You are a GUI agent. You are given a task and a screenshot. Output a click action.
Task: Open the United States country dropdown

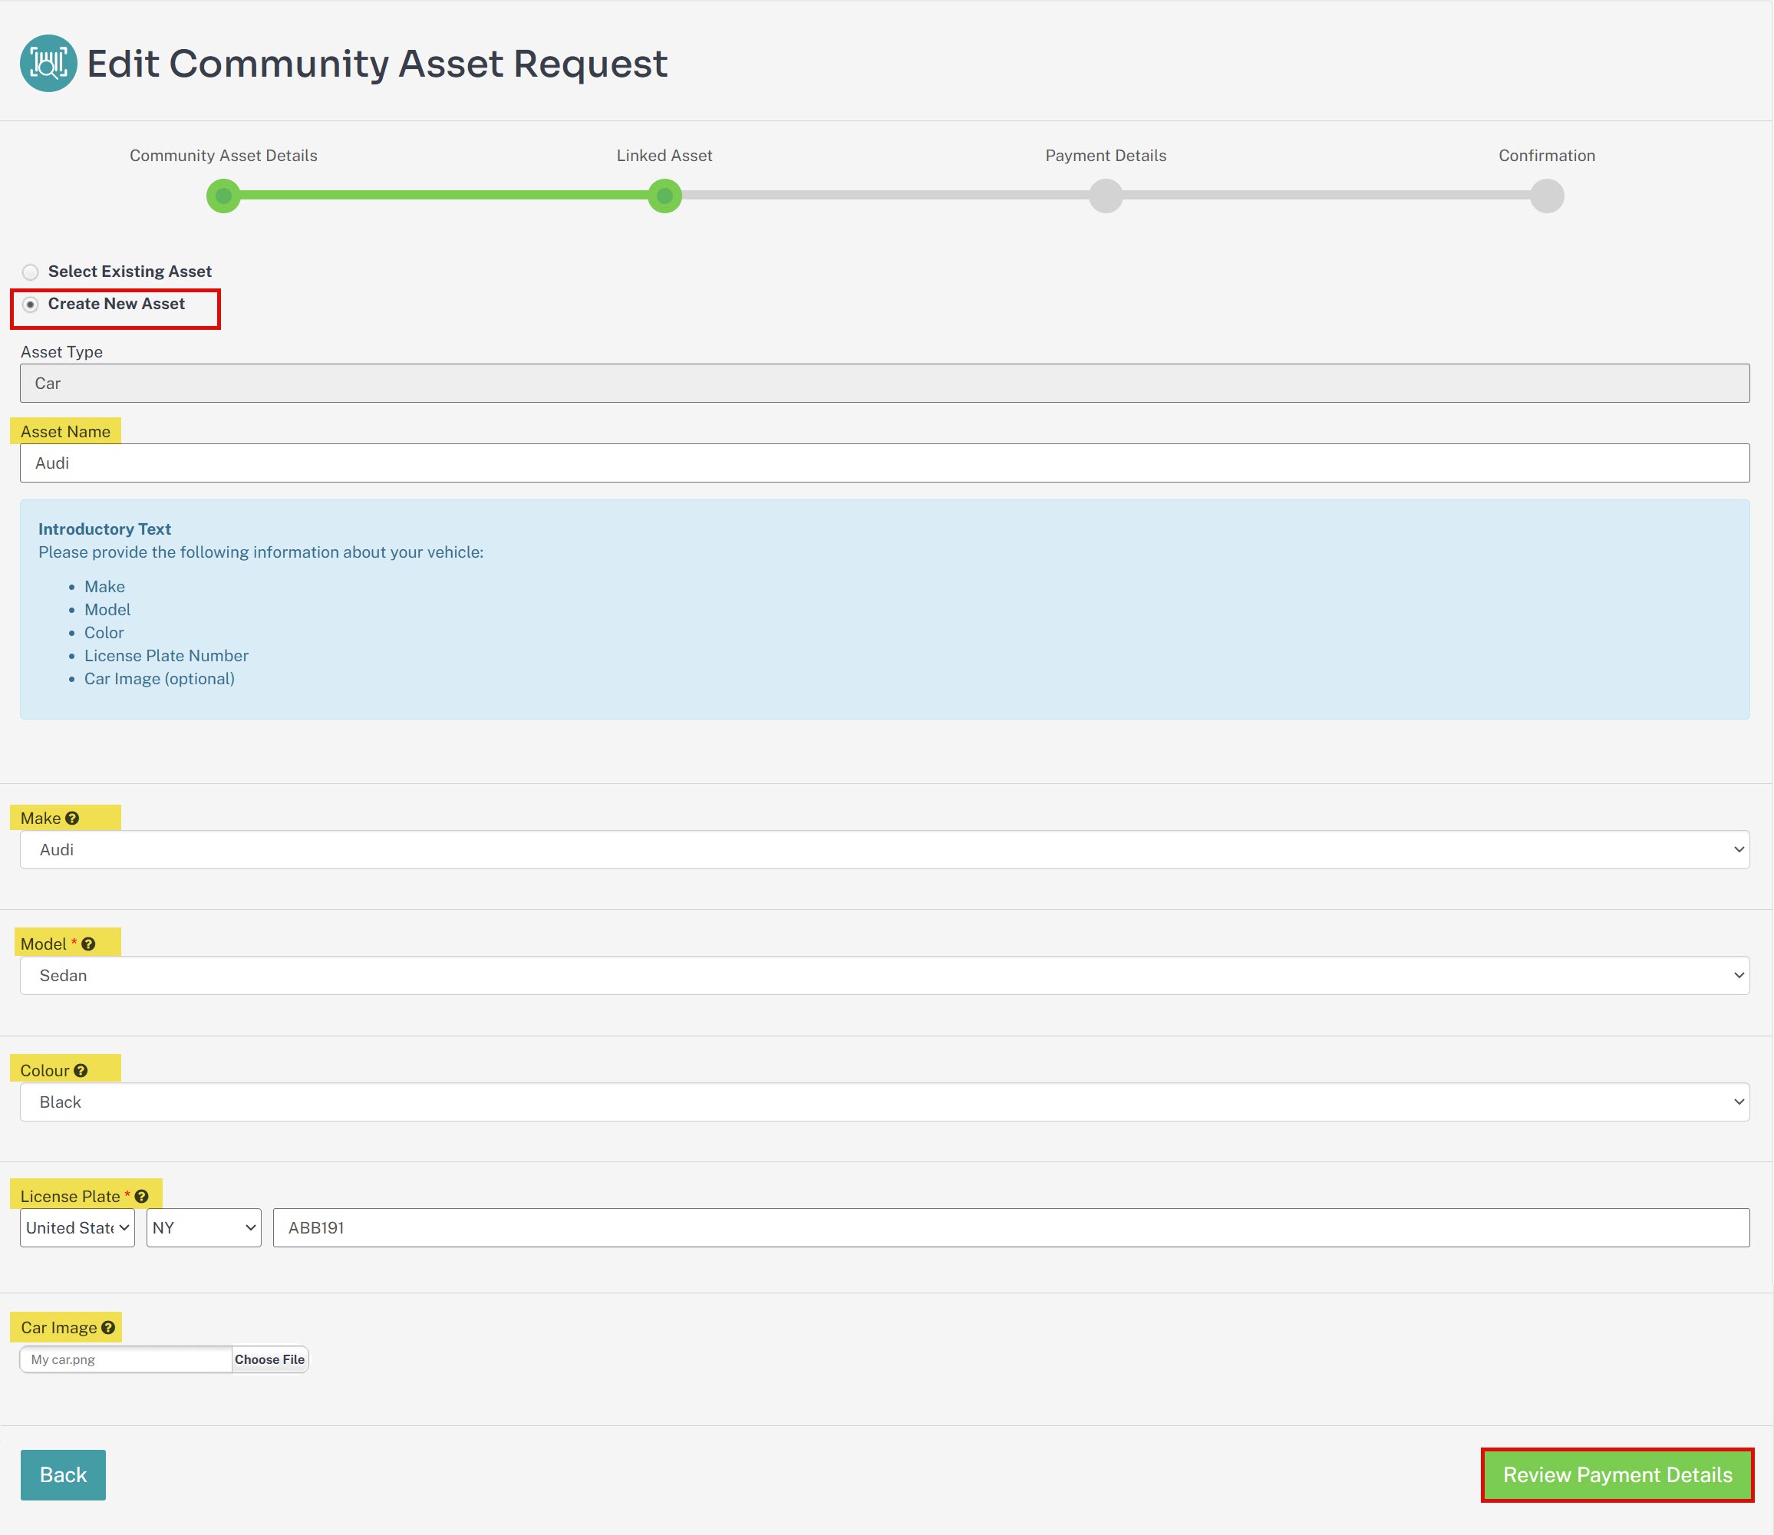click(77, 1227)
